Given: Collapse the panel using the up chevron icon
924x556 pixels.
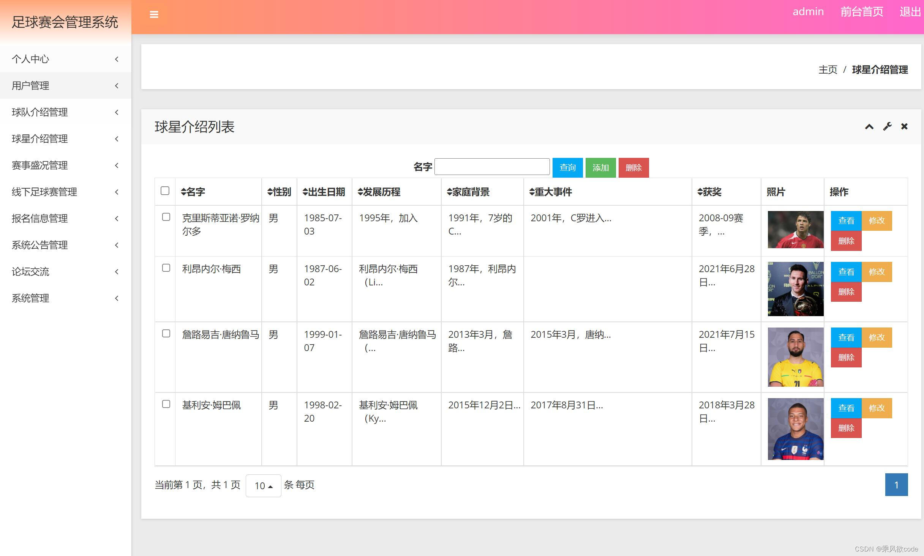Looking at the screenshot, I should pyautogui.click(x=869, y=126).
